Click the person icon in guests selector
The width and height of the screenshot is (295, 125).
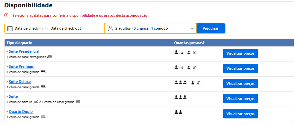pos(111,28)
